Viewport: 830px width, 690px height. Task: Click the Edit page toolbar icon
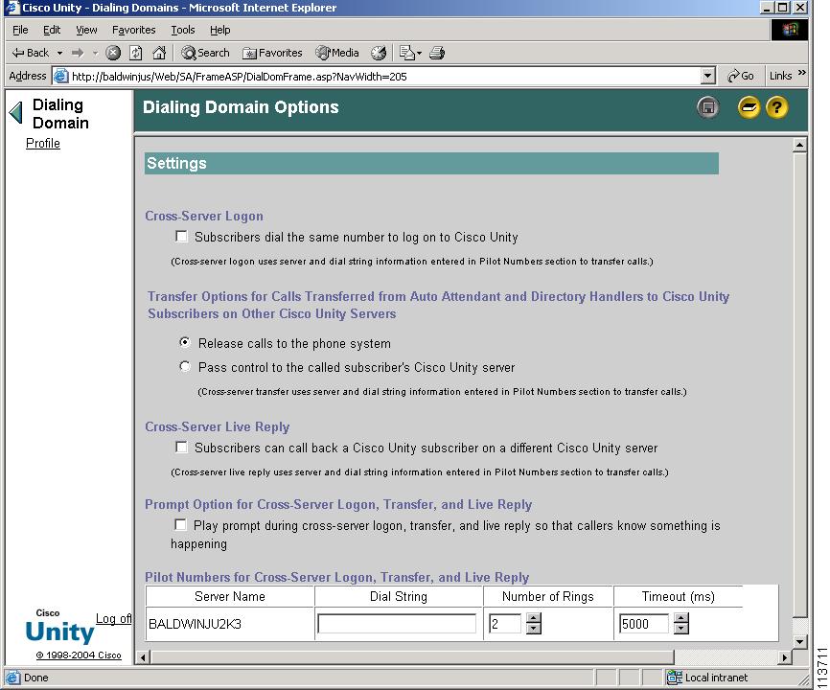tap(406, 53)
